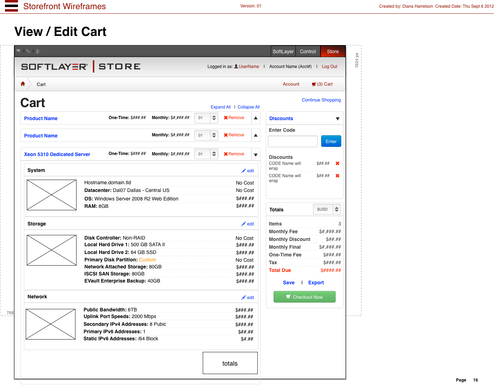Click the Collapse All link
This screenshot has width=495, height=385.
click(249, 107)
